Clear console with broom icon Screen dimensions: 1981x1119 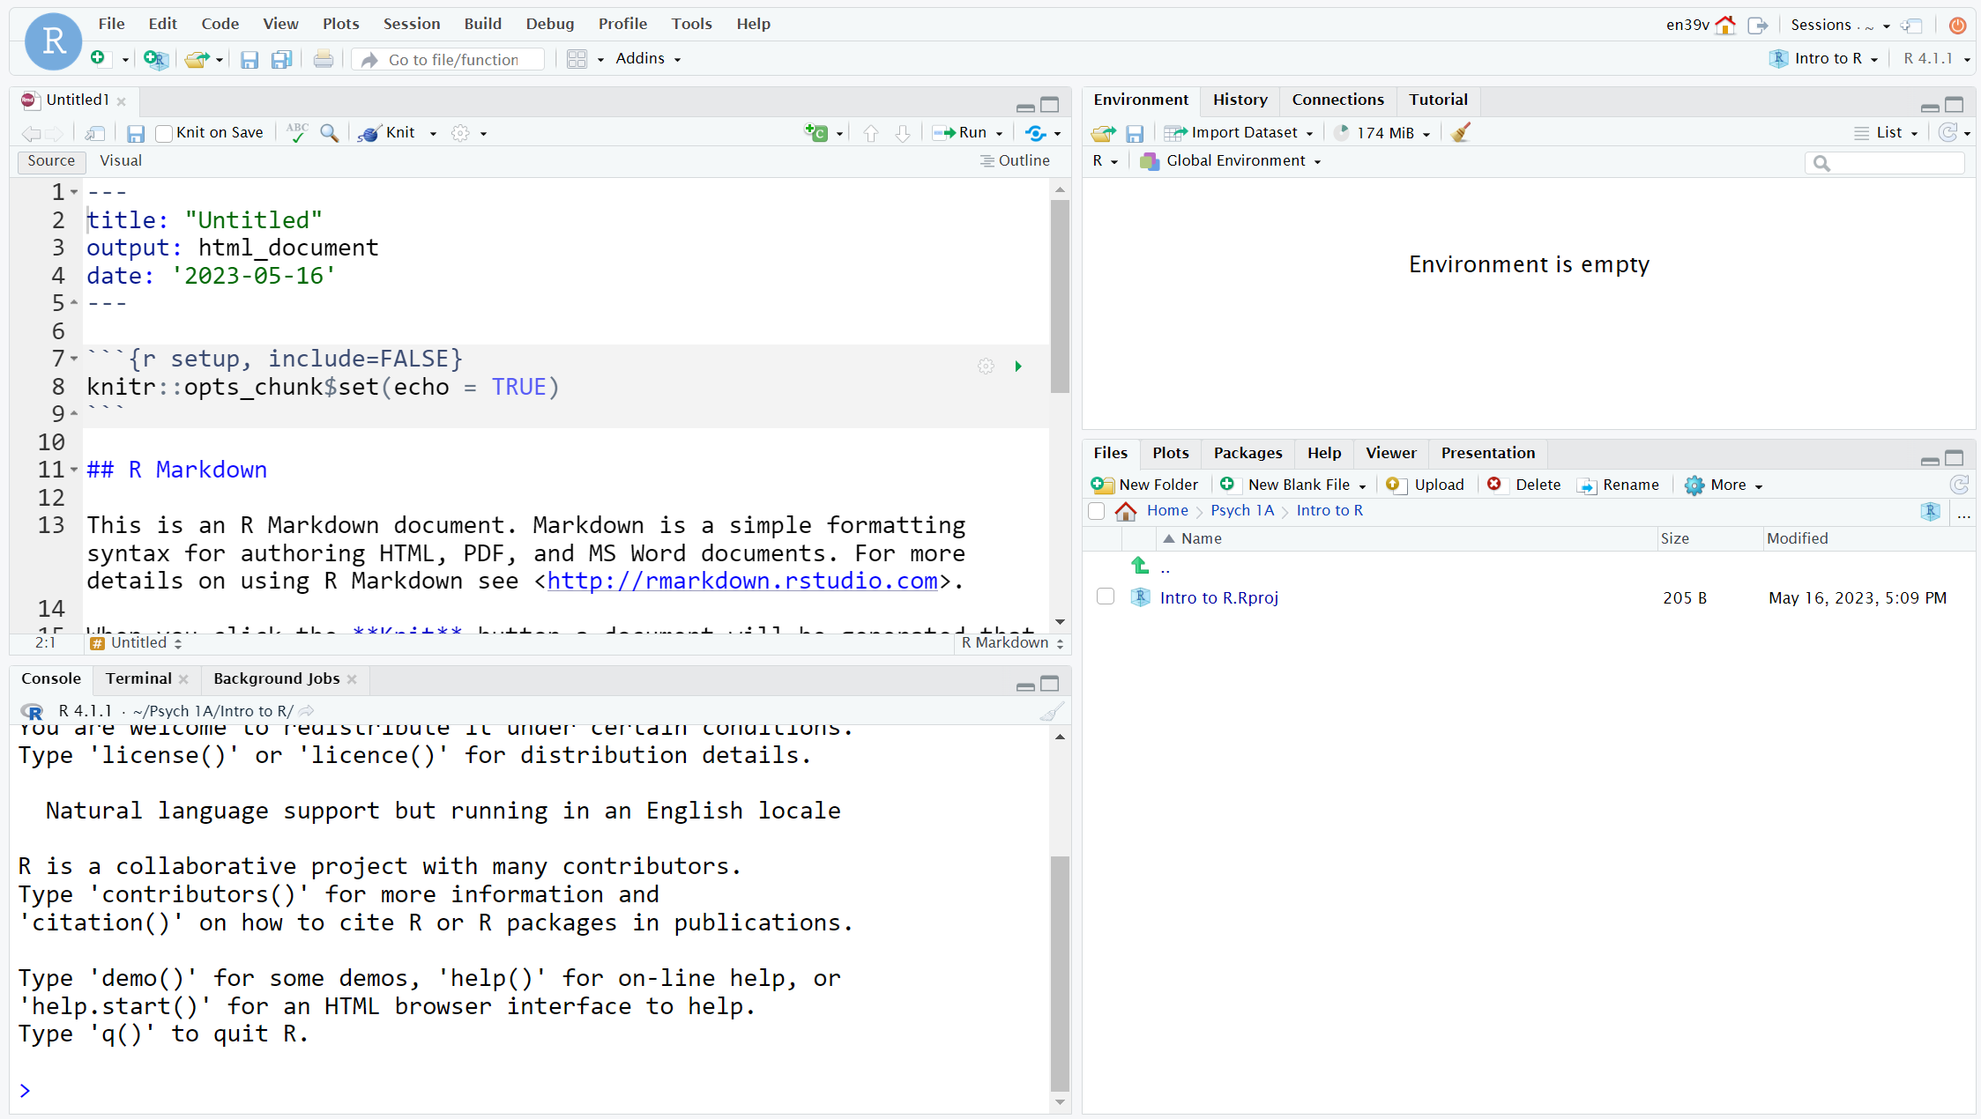click(1052, 711)
